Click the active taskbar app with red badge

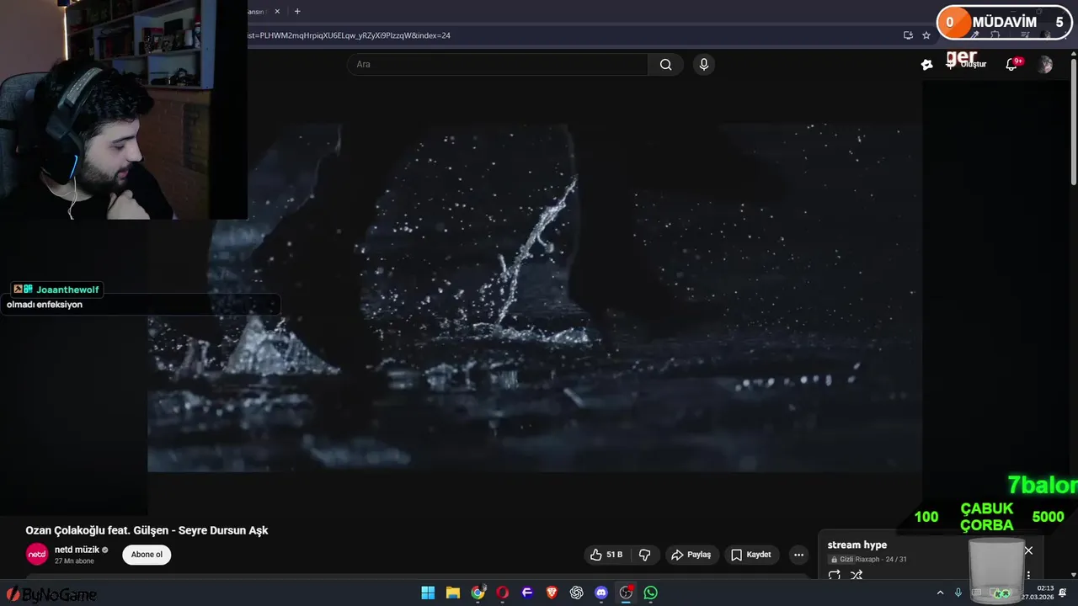tap(626, 593)
